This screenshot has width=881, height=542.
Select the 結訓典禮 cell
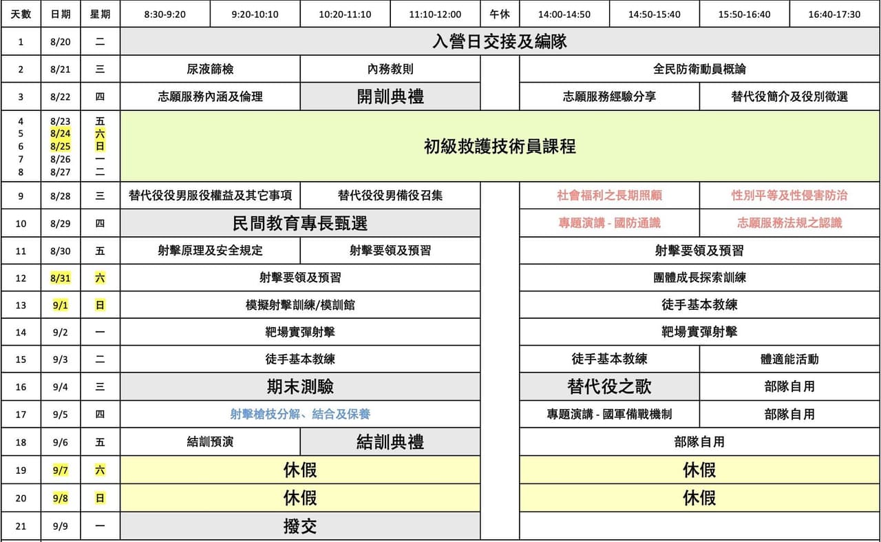coord(390,442)
